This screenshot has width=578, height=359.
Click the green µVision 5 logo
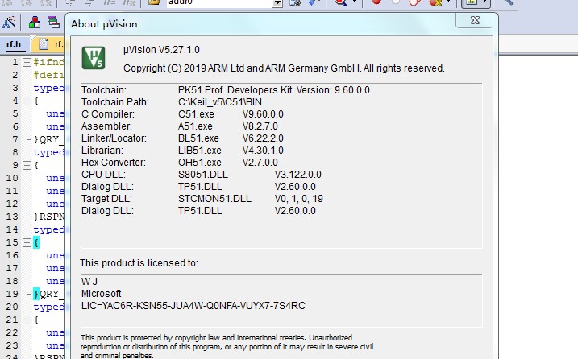coord(94,58)
